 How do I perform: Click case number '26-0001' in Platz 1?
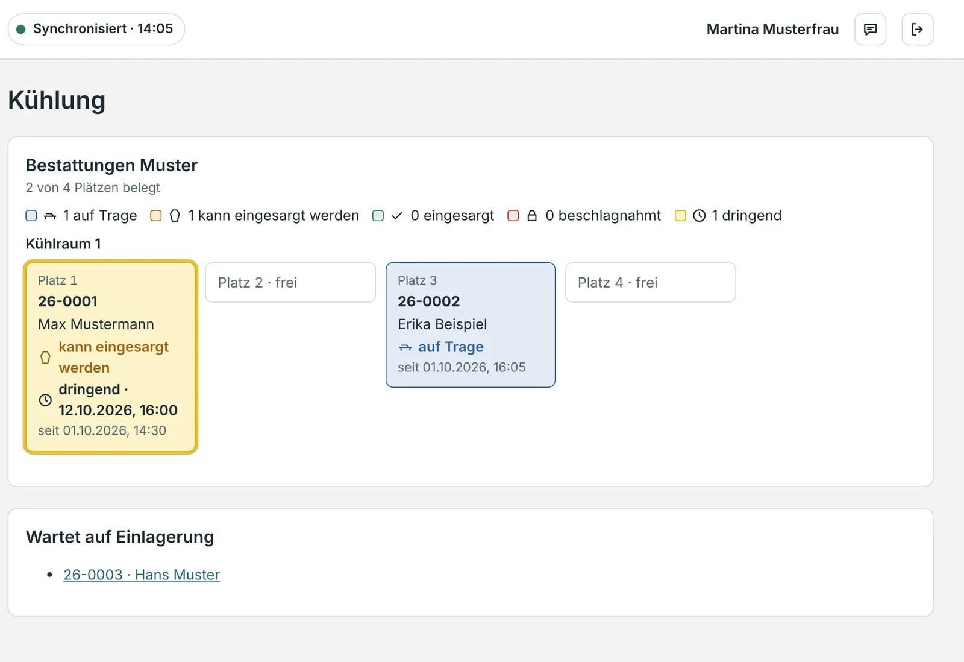pos(67,301)
